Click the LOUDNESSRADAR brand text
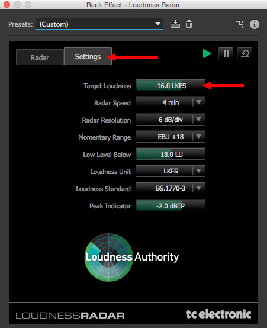Viewport: 267px width, 328px height. 70,316
